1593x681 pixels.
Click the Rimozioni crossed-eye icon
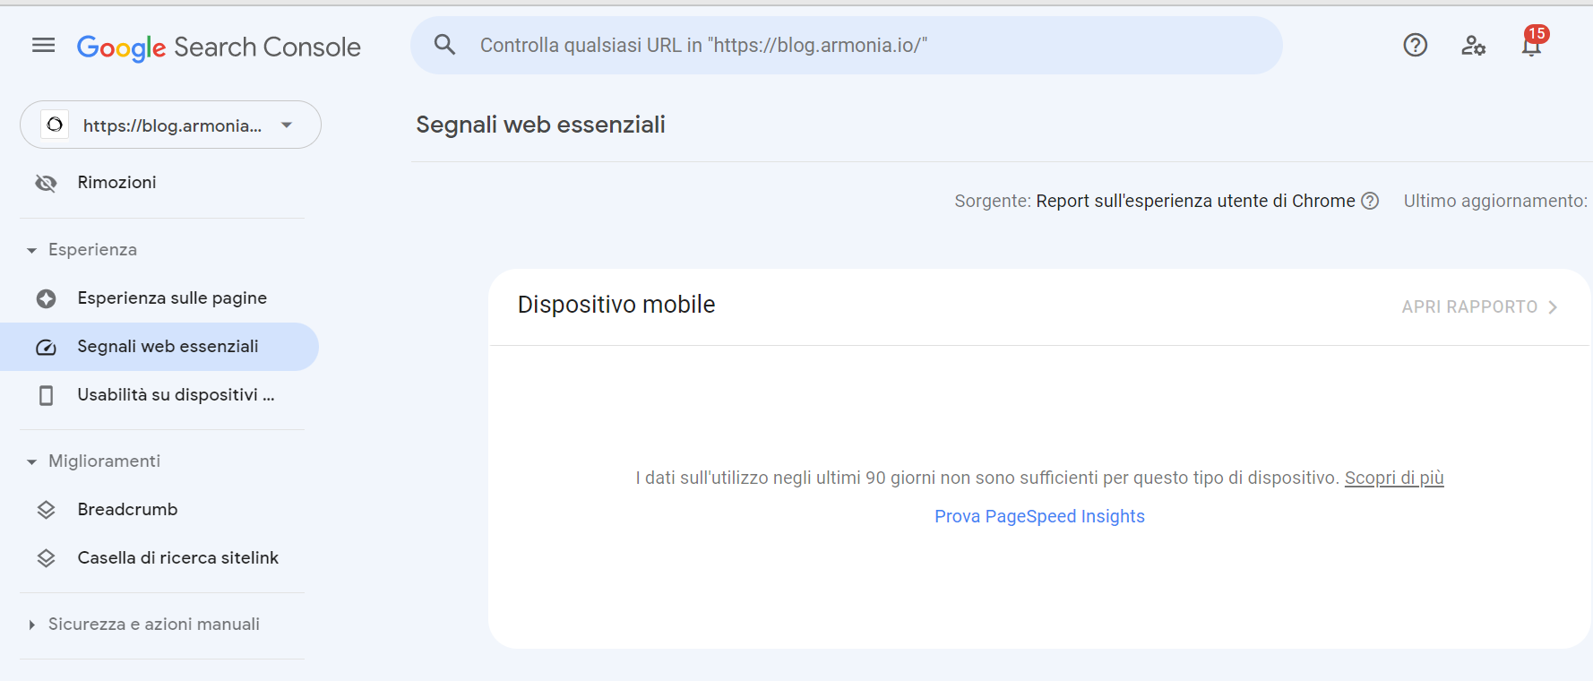(x=46, y=183)
